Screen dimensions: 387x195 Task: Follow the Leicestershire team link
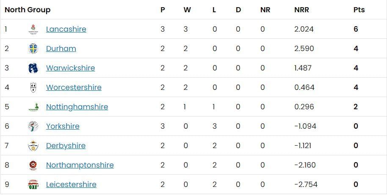coord(71,184)
